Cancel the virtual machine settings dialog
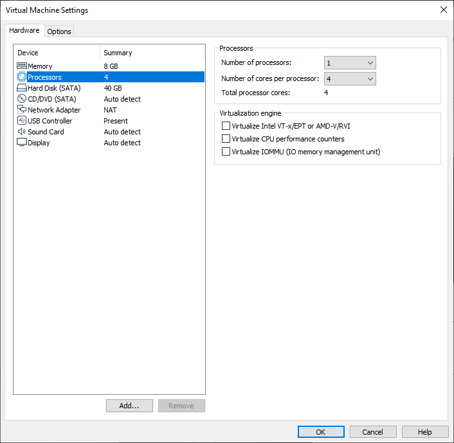 tap(372, 432)
